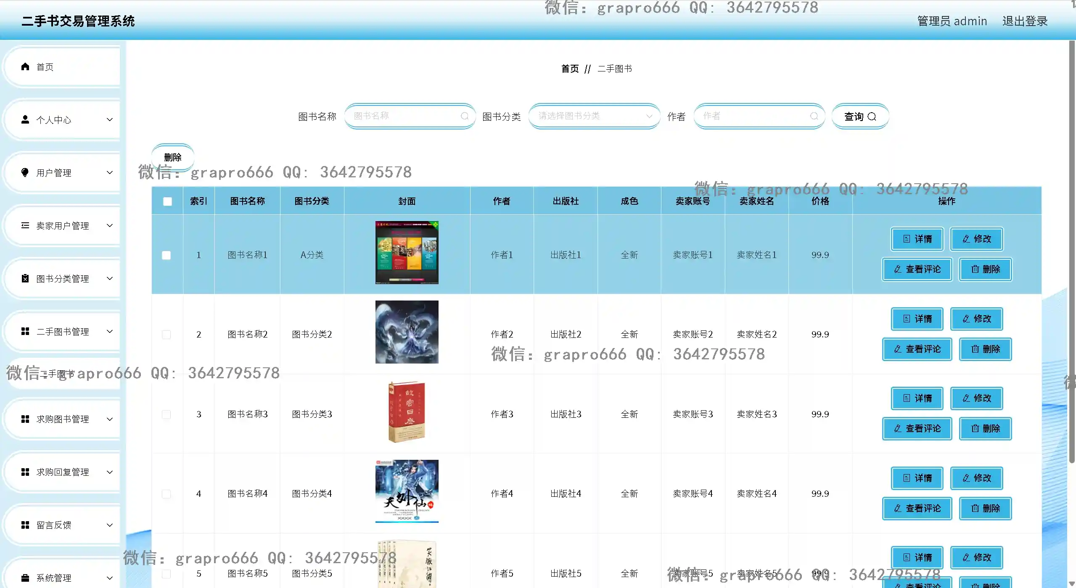
Task: Toggle the select-all checkbox in the table header
Action: 167,201
